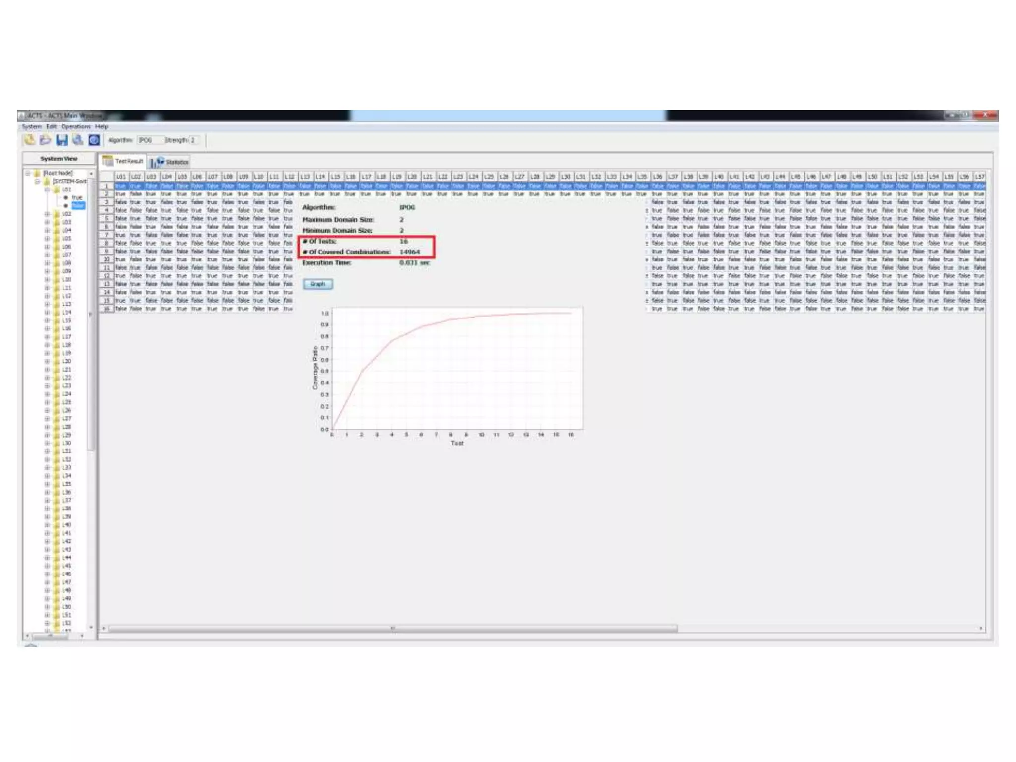The image size is (1016, 762).
Task: Expand the L02 tree node
Action: pos(47,214)
